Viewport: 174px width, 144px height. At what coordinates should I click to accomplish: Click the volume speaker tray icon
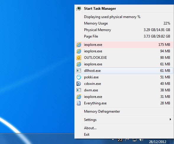click(x=141, y=140)
